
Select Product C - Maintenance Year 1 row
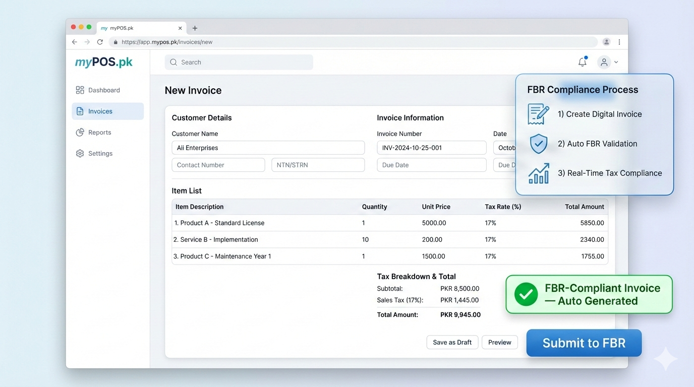click(390, 256)
